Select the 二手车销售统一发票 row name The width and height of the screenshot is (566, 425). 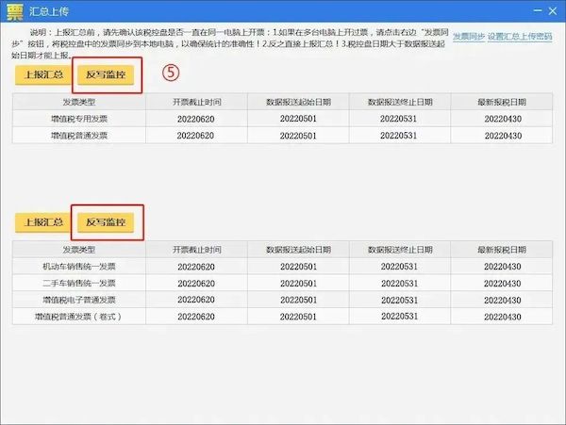pos(79,283)
